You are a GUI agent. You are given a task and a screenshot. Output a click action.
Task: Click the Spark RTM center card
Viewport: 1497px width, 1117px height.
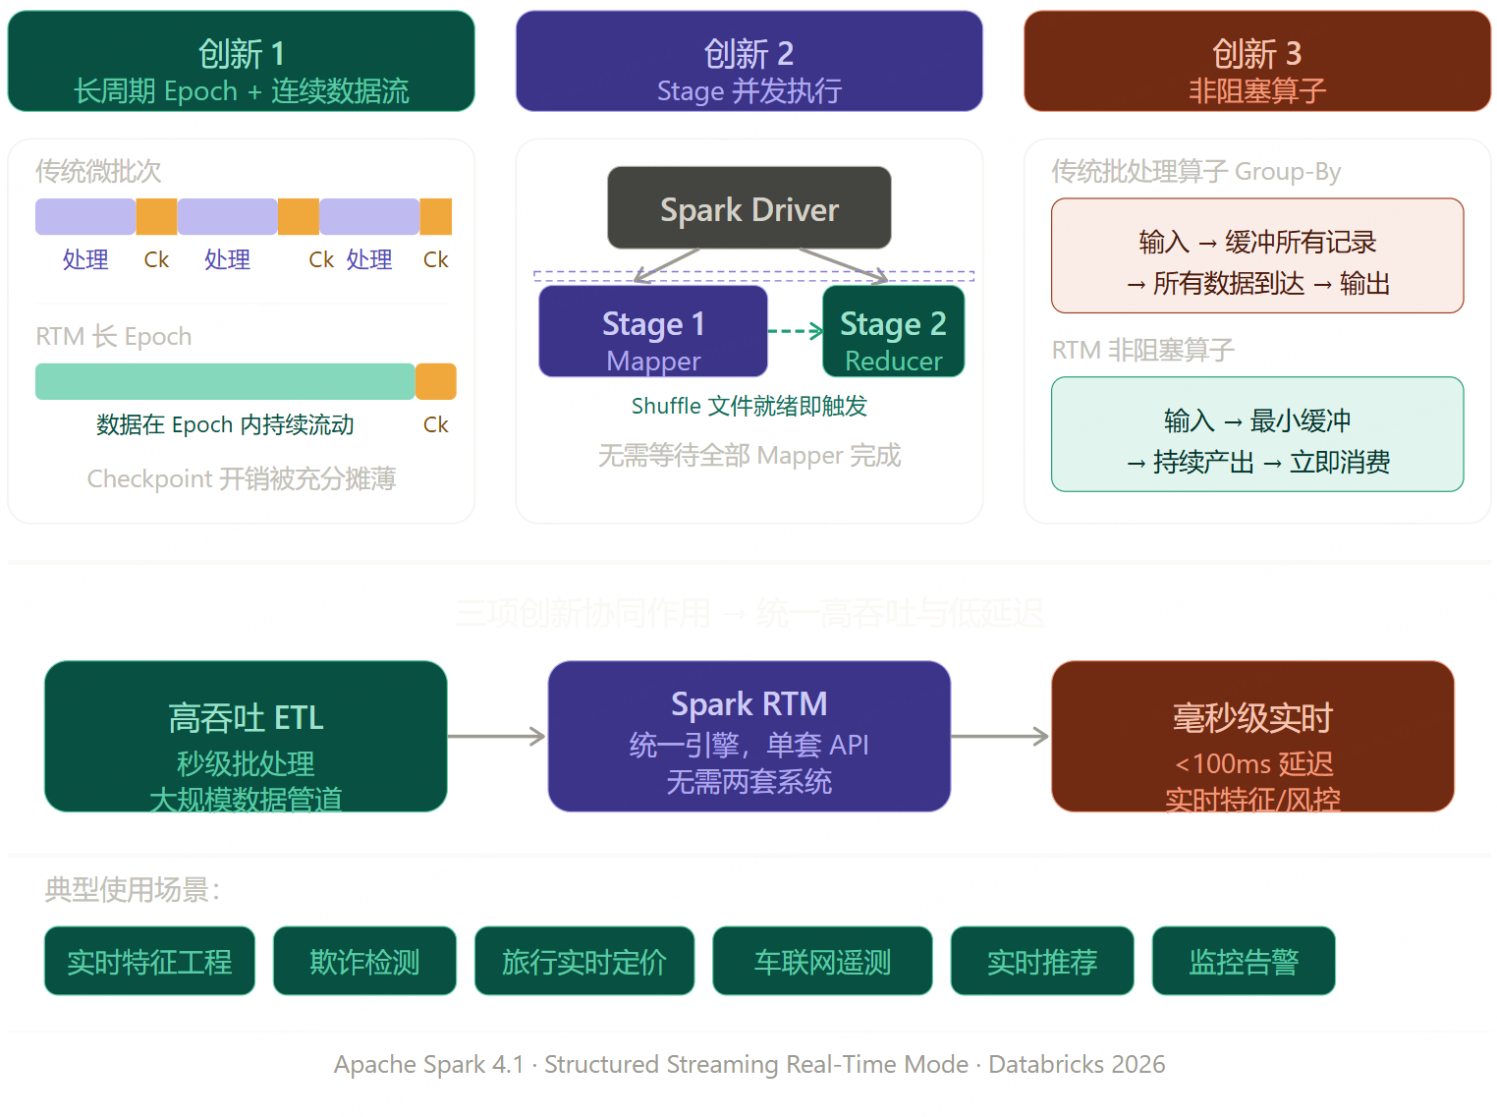pyautogui.click(x=748, y=737)
